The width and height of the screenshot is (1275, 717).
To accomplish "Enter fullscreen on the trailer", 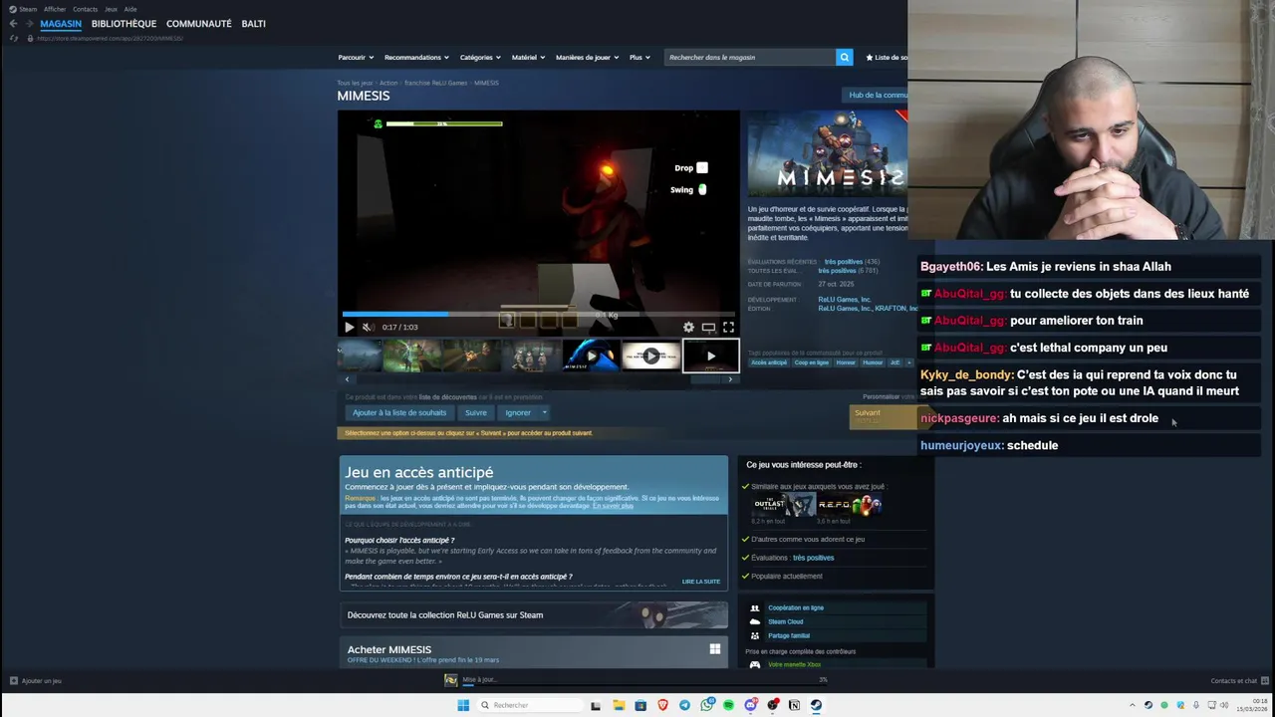I will coord(728,327).
